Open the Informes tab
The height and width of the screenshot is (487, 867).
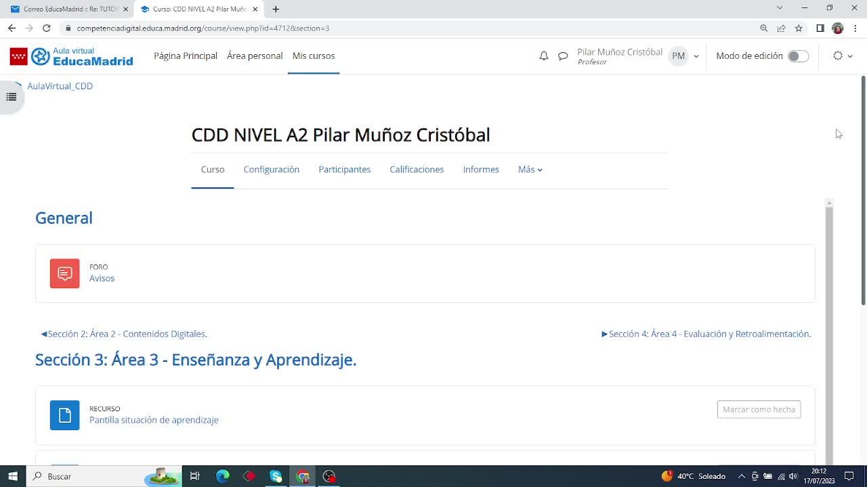tap(481, 170)
